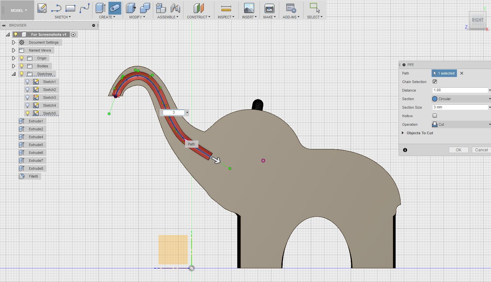Select the 3D Print icon under Make
The image size is (491, 282).
coord(270,8)
